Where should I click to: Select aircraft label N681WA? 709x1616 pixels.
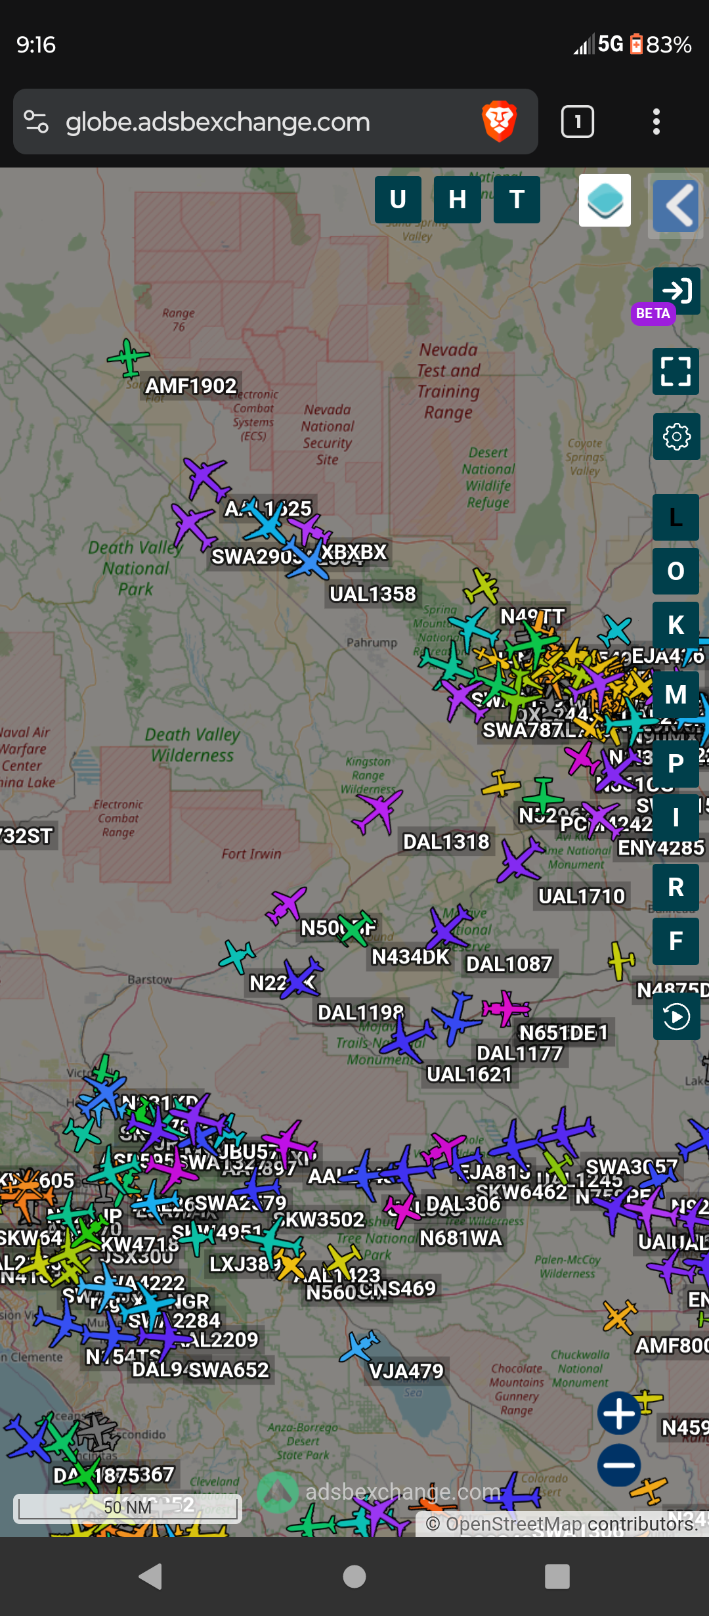461,1238
